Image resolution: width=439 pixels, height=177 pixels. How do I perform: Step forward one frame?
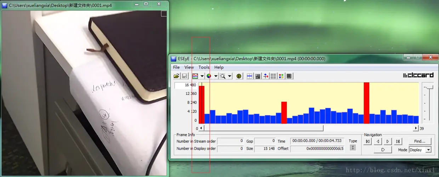coord(388,142)
